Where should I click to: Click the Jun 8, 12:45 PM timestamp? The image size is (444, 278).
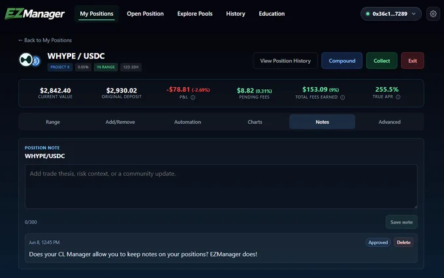44,242
